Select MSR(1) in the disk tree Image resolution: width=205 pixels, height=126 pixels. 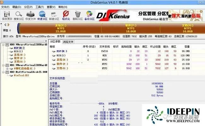(x=18, y=51)
